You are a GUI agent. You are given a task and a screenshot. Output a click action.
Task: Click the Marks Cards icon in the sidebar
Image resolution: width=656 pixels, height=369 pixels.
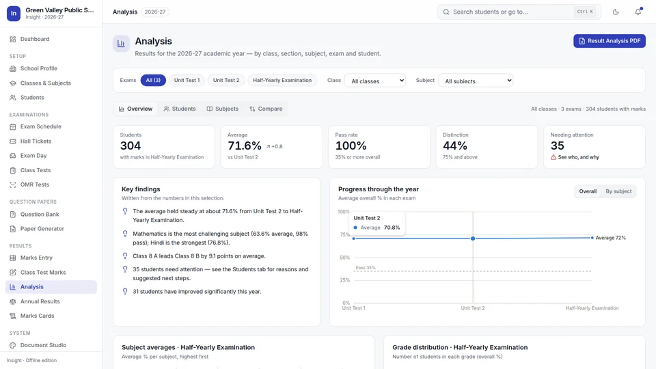coord(12,316)
